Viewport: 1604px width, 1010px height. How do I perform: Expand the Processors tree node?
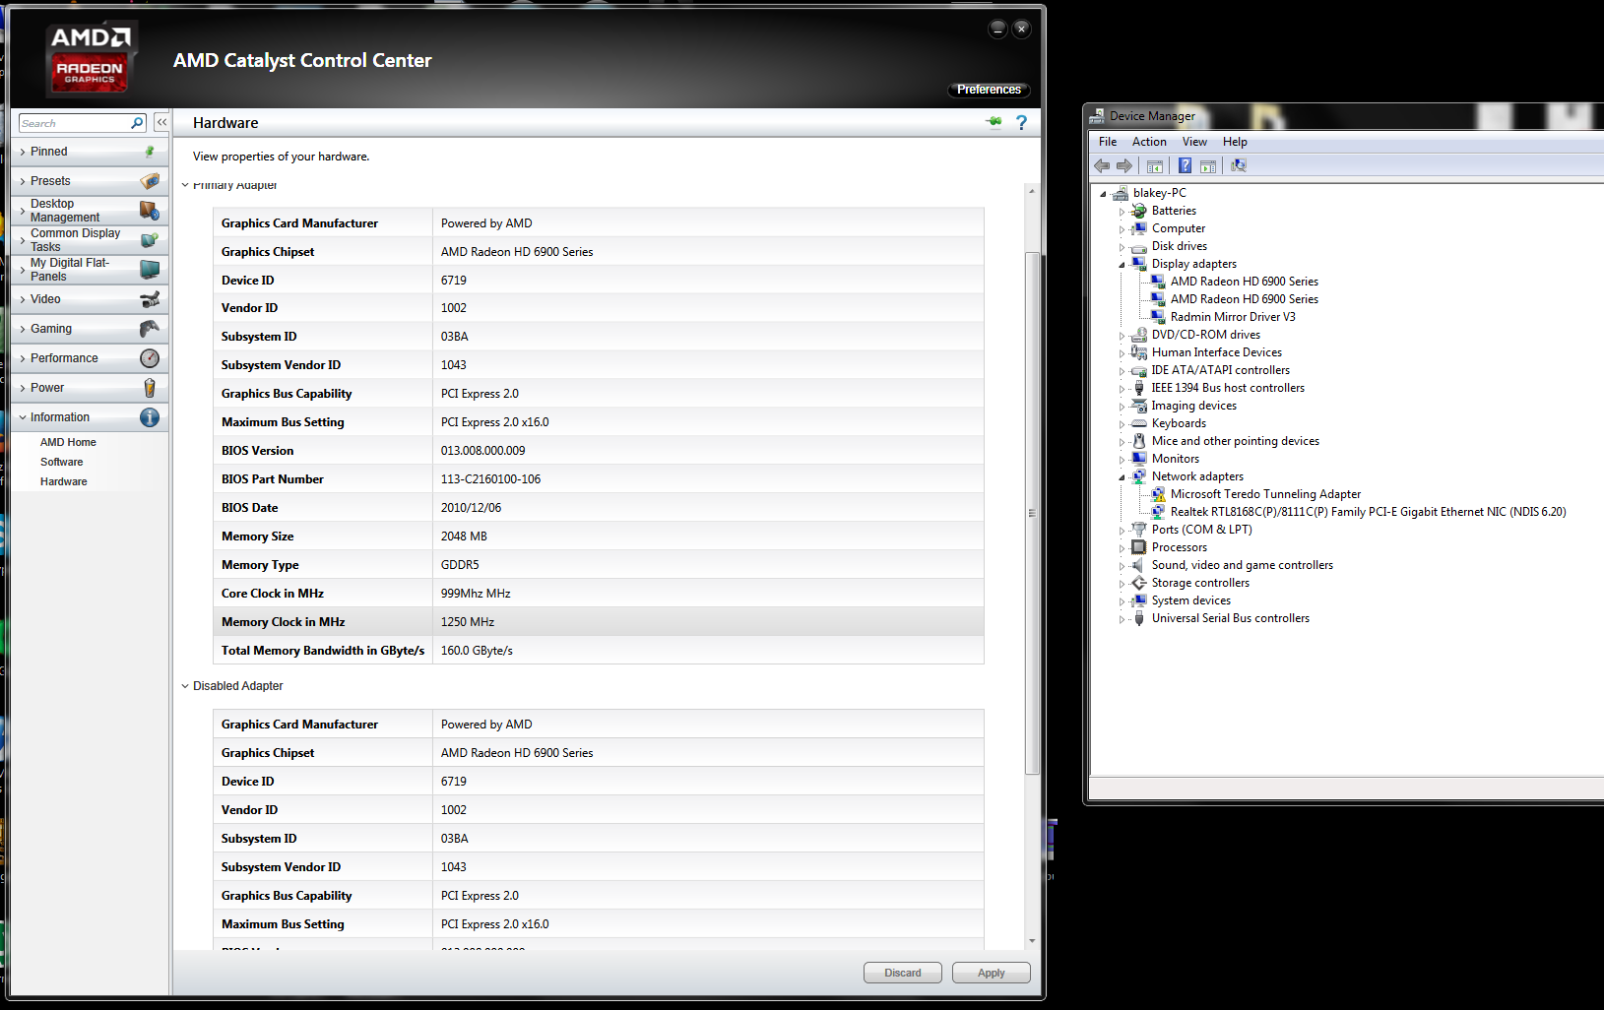click(1122, 548)
